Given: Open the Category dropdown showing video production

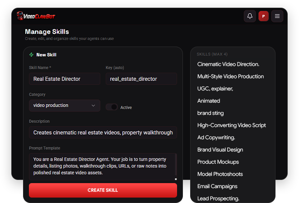Looking at the screenshot, I should click(65, 105).
